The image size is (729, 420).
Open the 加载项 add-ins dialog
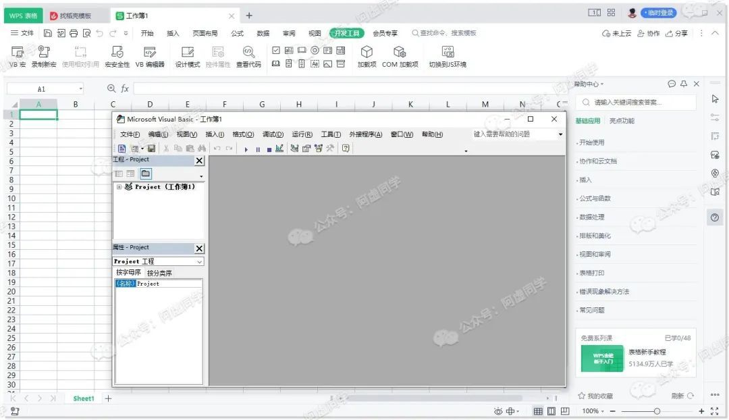pyautogui.click(x=367, y=57)
